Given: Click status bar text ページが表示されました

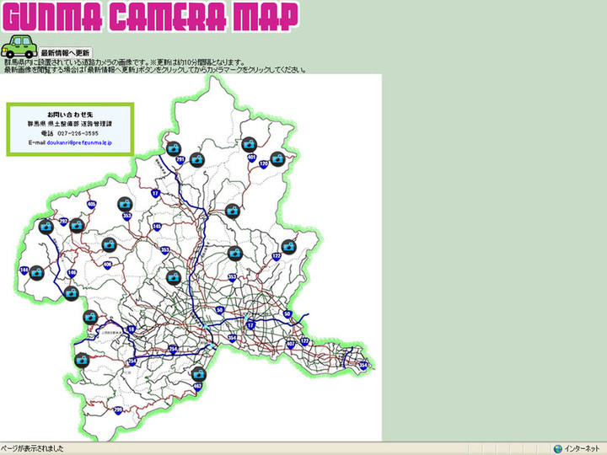Looking at the screenshot, I should (x=32, y=449).
